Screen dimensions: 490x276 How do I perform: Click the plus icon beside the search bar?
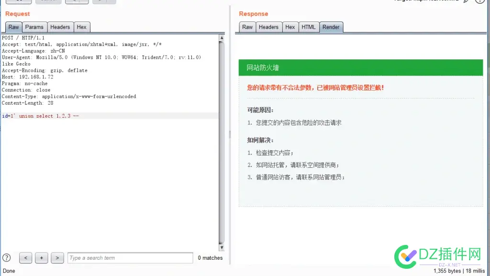(41, 258)
